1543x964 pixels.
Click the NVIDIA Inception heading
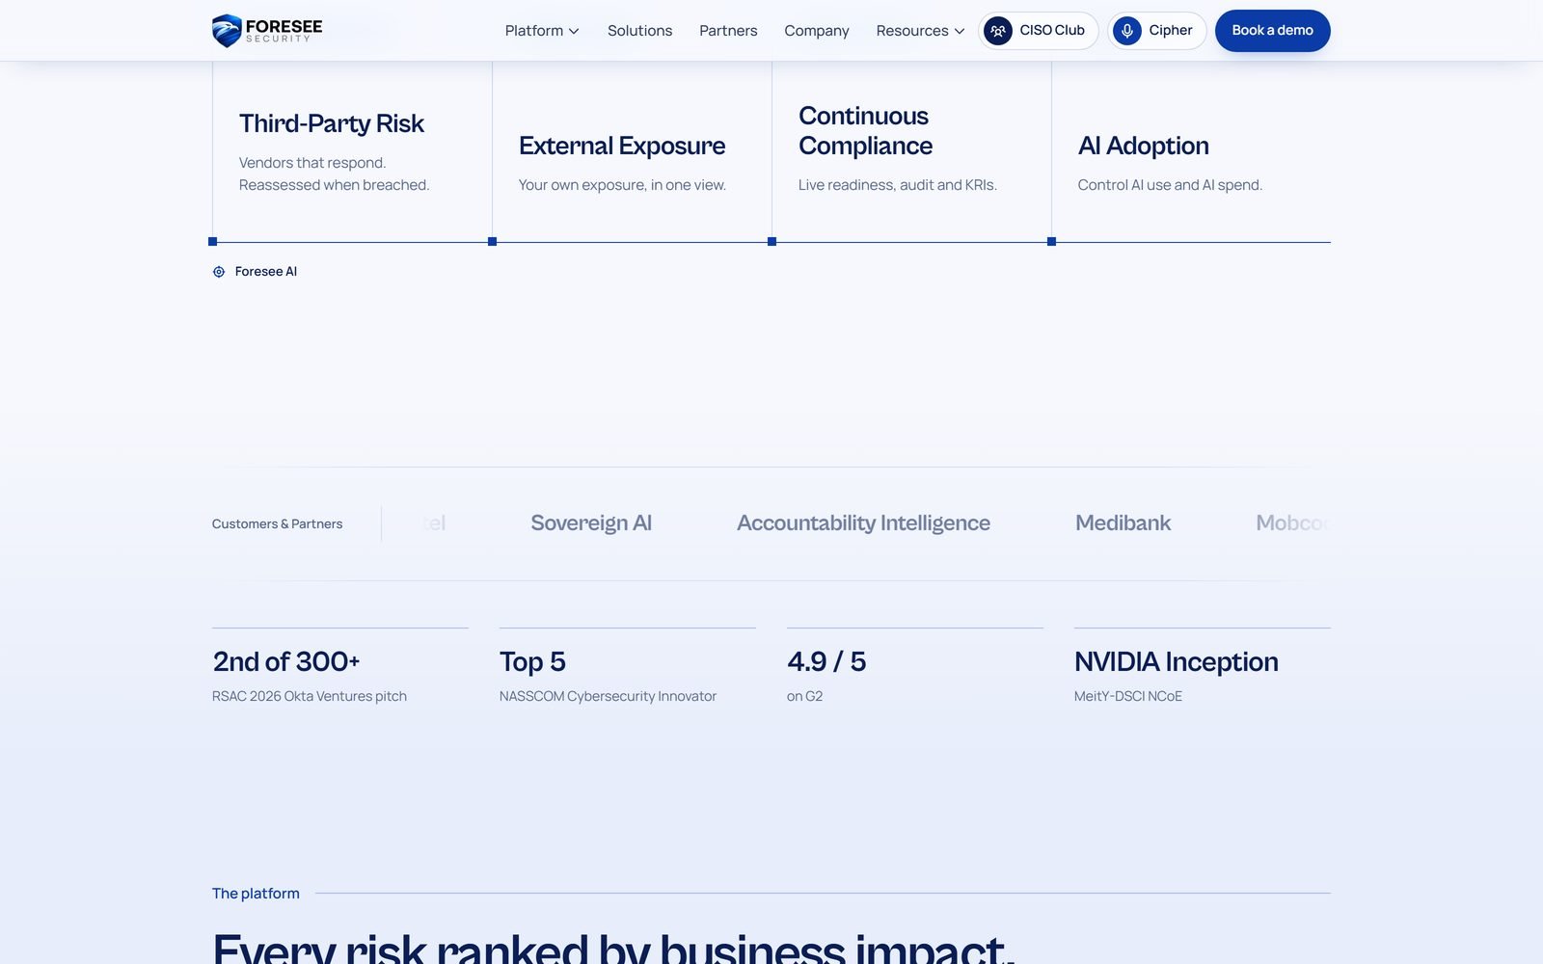pos(1177,661)
